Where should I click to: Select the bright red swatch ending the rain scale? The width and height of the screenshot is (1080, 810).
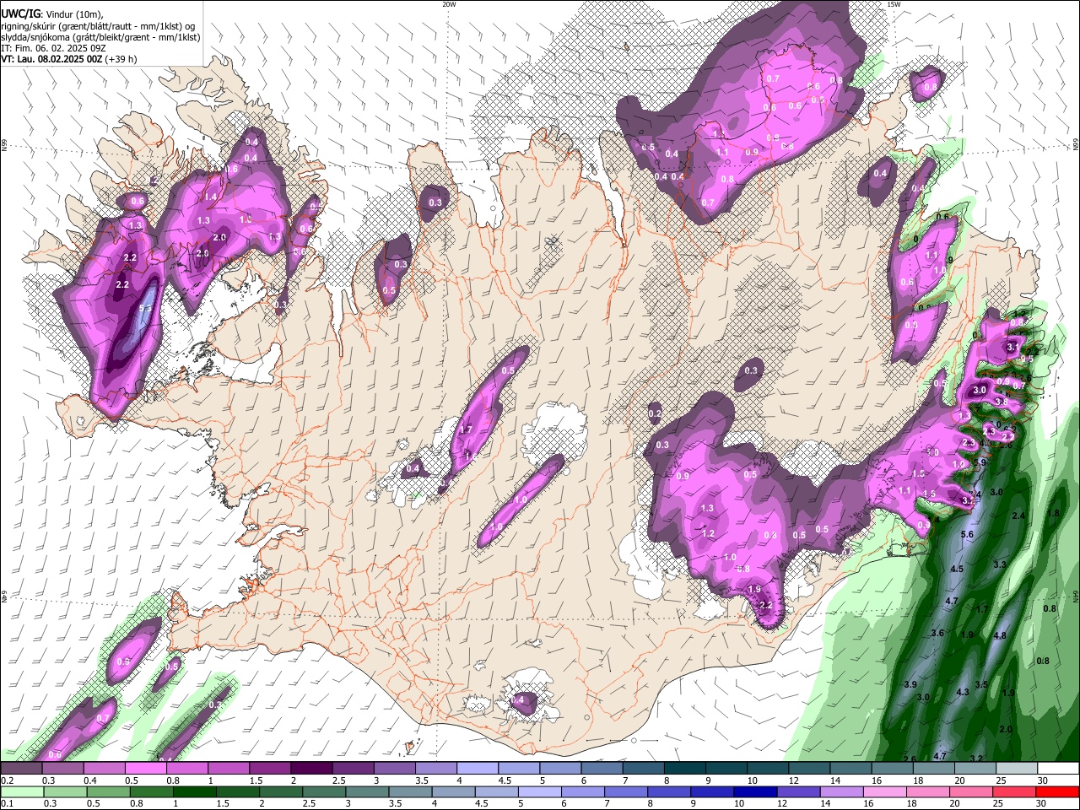click(1057, 791)
